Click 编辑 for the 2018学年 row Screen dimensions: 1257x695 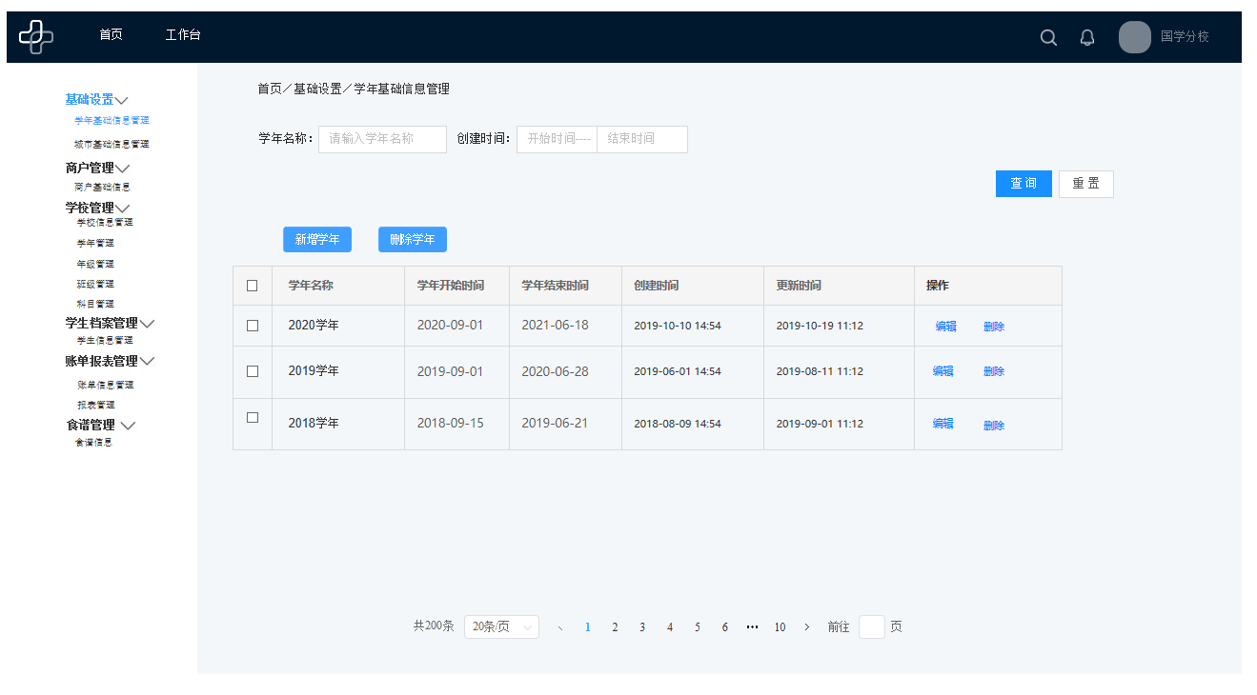tap(943, 424)
